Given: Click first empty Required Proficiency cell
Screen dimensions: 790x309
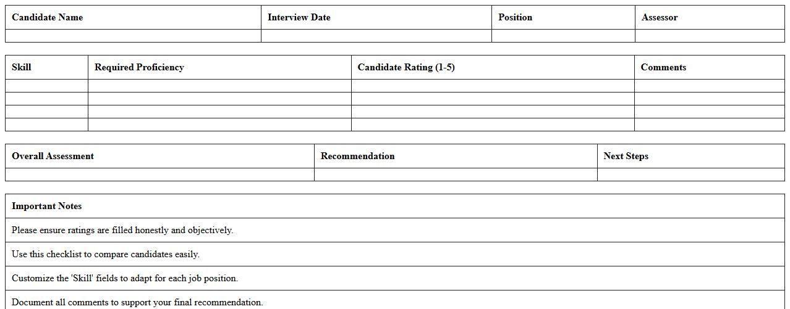Looking at the screenshot, I should (x=219, y=86).
